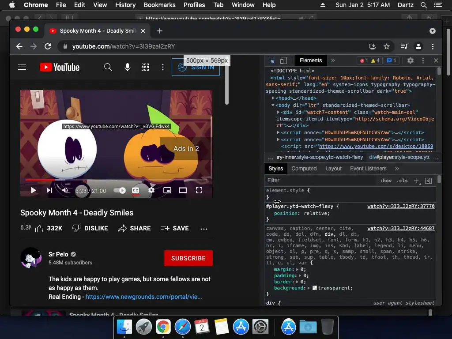
Task: Click the blue messages count badge
Action: click(x=391, y=60)
